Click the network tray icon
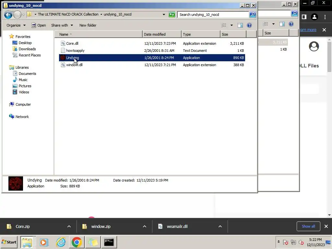 pyautogui.click(x=293, y=242)
